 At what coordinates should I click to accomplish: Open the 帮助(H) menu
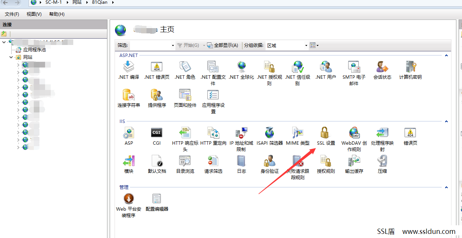[57, 14]
